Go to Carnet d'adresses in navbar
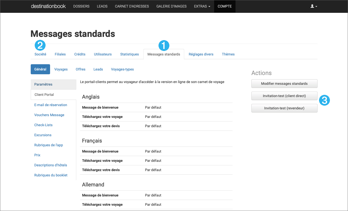The width and height of the screenshot is (348, 211). [132, 6]
